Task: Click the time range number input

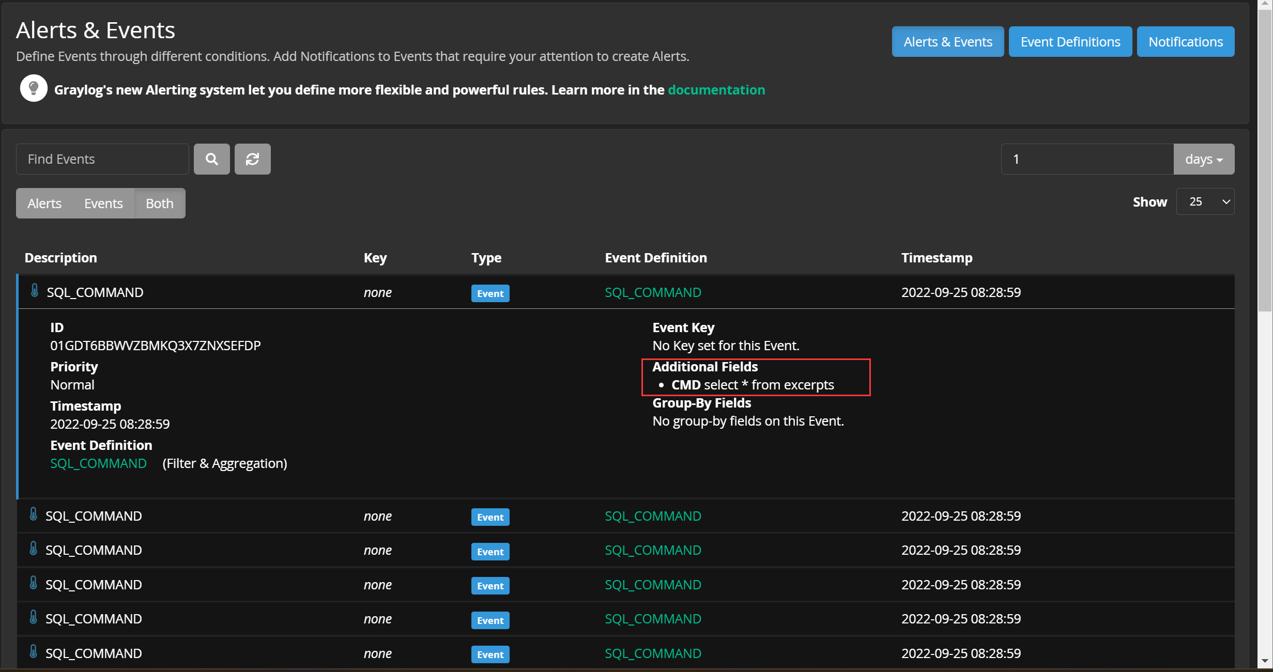Action: pyautogui.click(x=1087, y=159)
